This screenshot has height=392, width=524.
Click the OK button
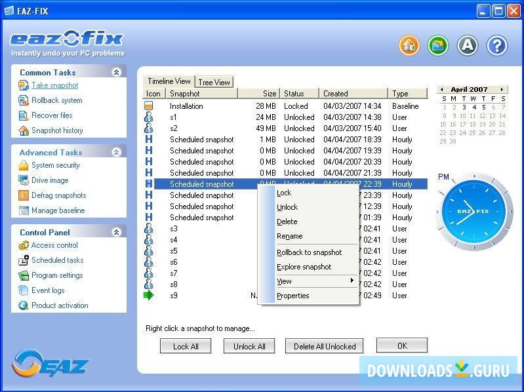point(402,345)
